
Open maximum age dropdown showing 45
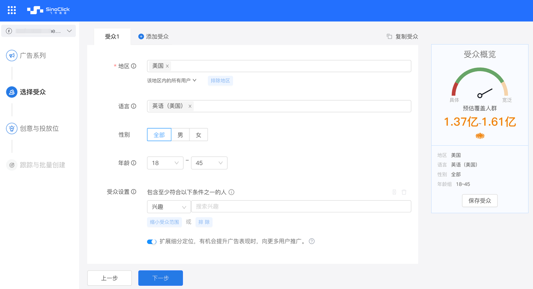[x=209, y=163]
